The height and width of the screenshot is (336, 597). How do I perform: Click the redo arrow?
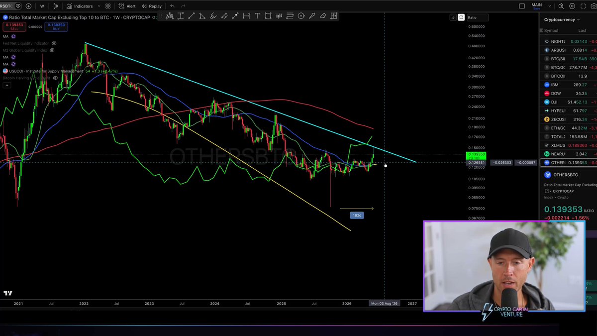coord(183,6)
